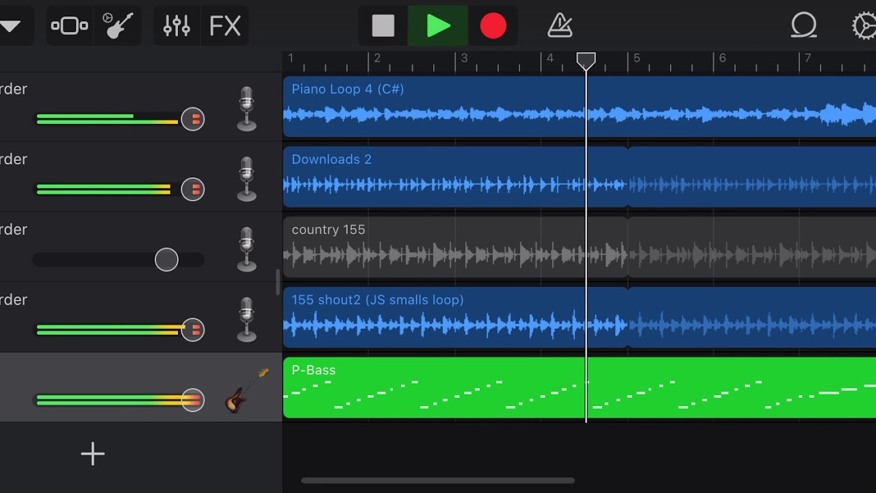This screenshot has width=876, height=493.
Task: Open song settings gear icon
Action: pyautogui.click(x=864, y=26)
